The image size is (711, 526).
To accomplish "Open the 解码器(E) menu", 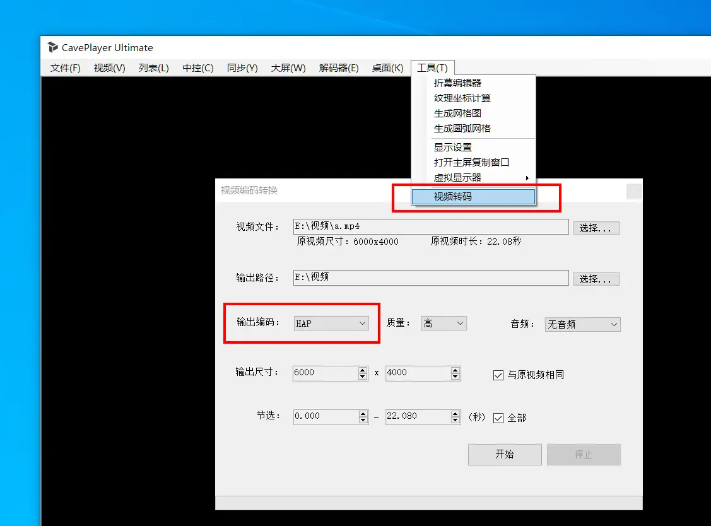I will (339, 68).
